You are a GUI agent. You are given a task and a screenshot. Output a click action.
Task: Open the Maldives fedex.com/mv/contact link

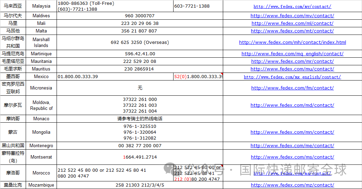292,16
